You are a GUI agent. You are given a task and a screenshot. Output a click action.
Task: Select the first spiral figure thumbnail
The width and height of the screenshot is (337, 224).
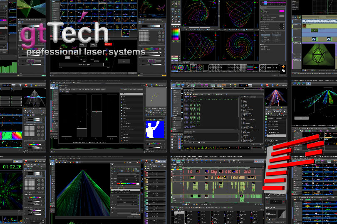click(174, 68)
